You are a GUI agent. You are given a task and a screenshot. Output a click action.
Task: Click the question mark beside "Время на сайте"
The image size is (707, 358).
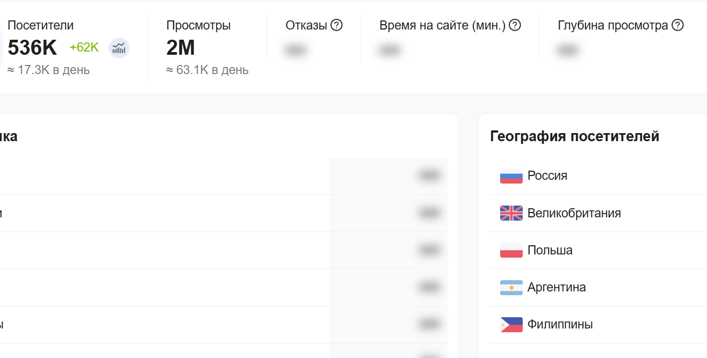pos(515,25)
